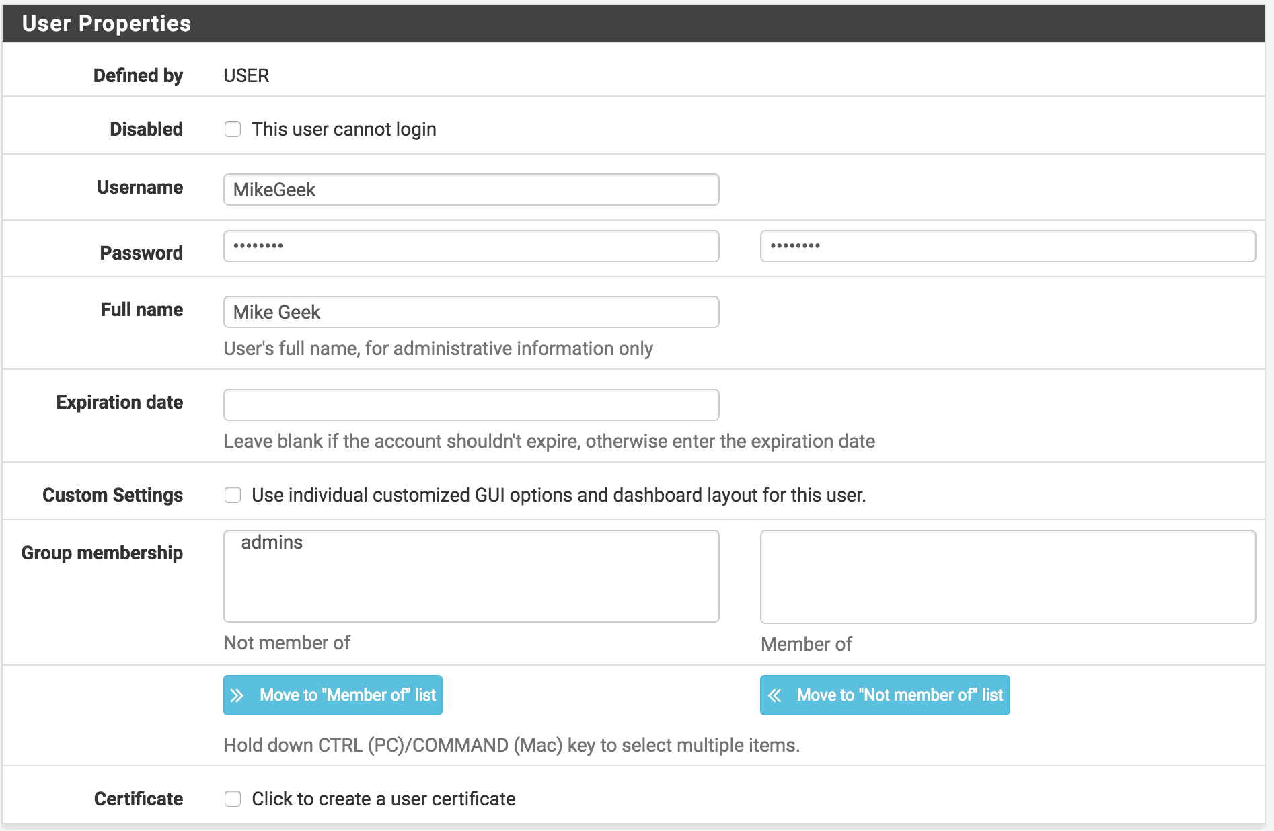Check 'Click to create a user certificate'
This screenshot has width=1274, height=831.
(233, 799)
